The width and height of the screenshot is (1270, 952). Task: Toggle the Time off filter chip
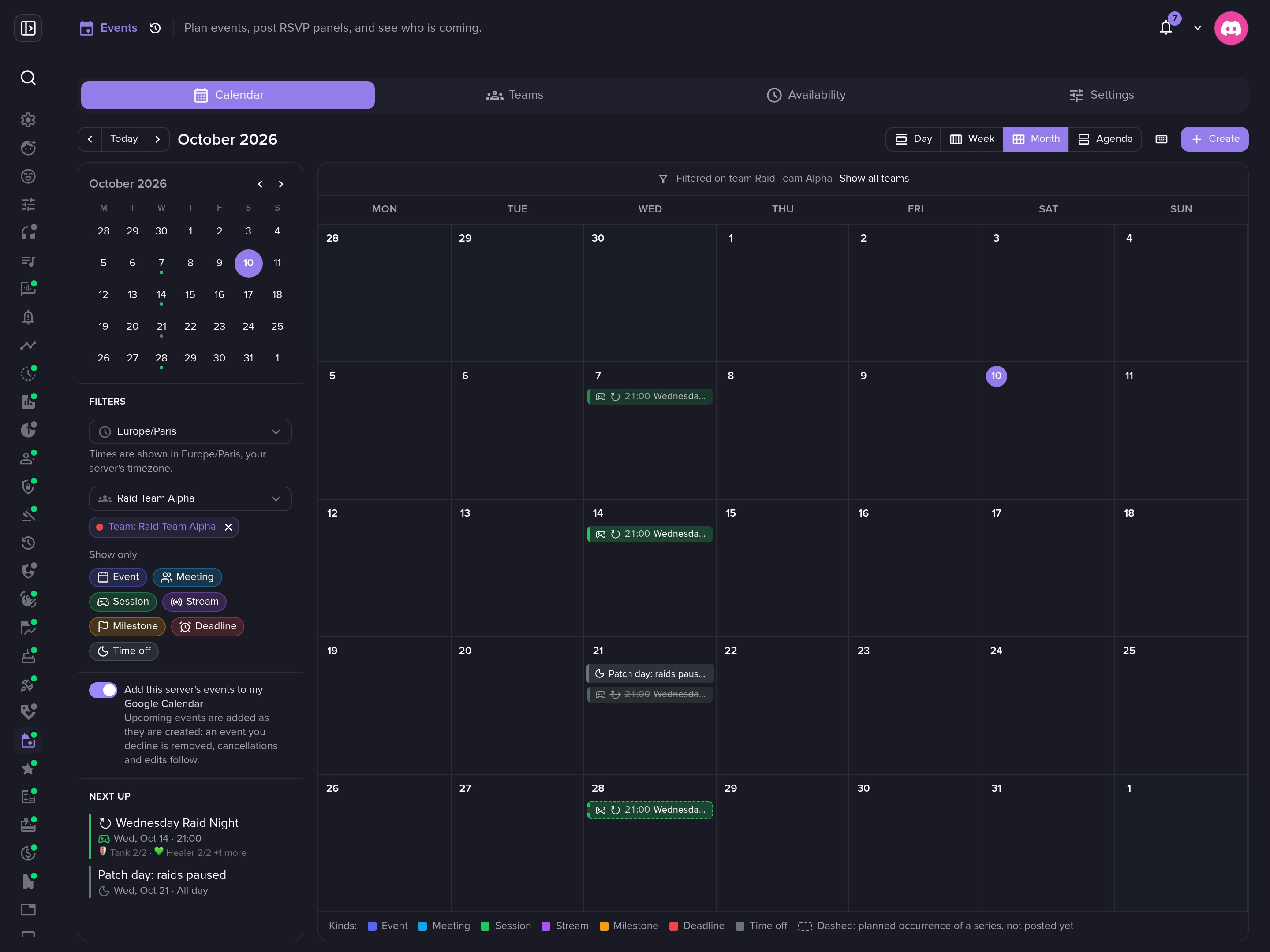click(124, 651)
